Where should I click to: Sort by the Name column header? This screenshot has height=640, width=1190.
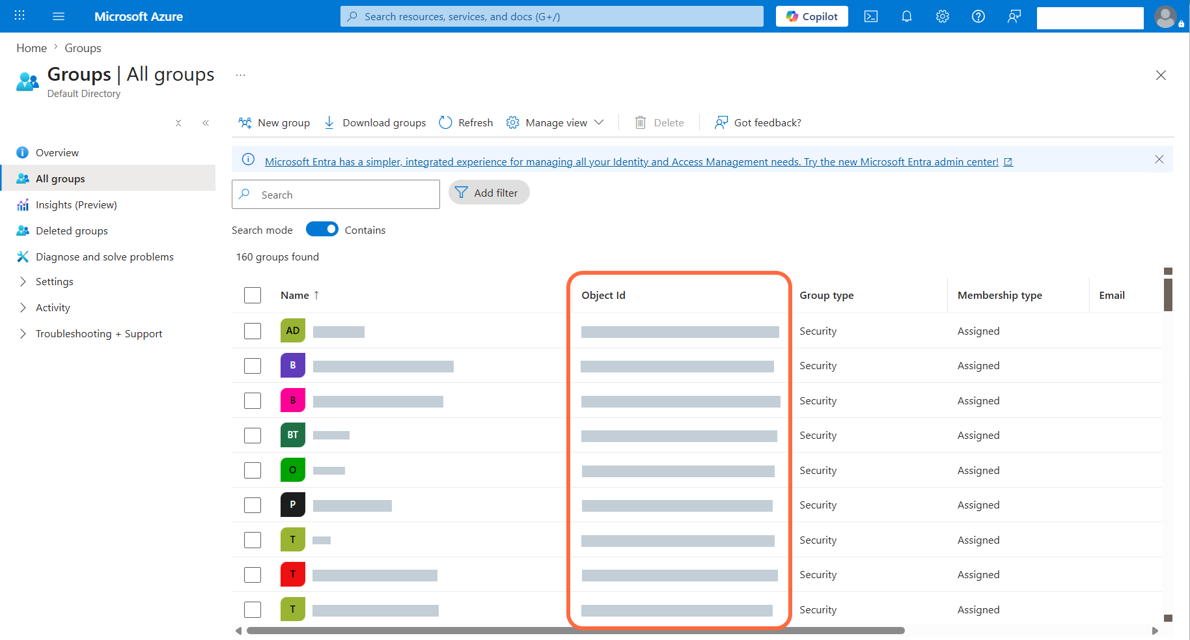click(300, 295)
